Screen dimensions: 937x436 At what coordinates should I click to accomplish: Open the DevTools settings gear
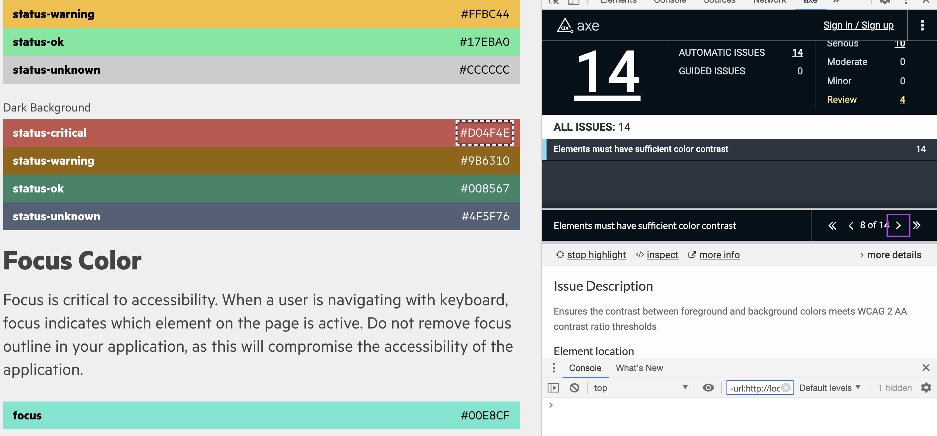click(x=885, y=2)
